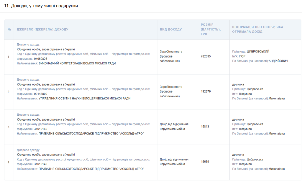Viewport: 302px width, 182px height.
Task: Click the surname ЦИБРОВСЬКИЙ
Action: coord(258,52)
